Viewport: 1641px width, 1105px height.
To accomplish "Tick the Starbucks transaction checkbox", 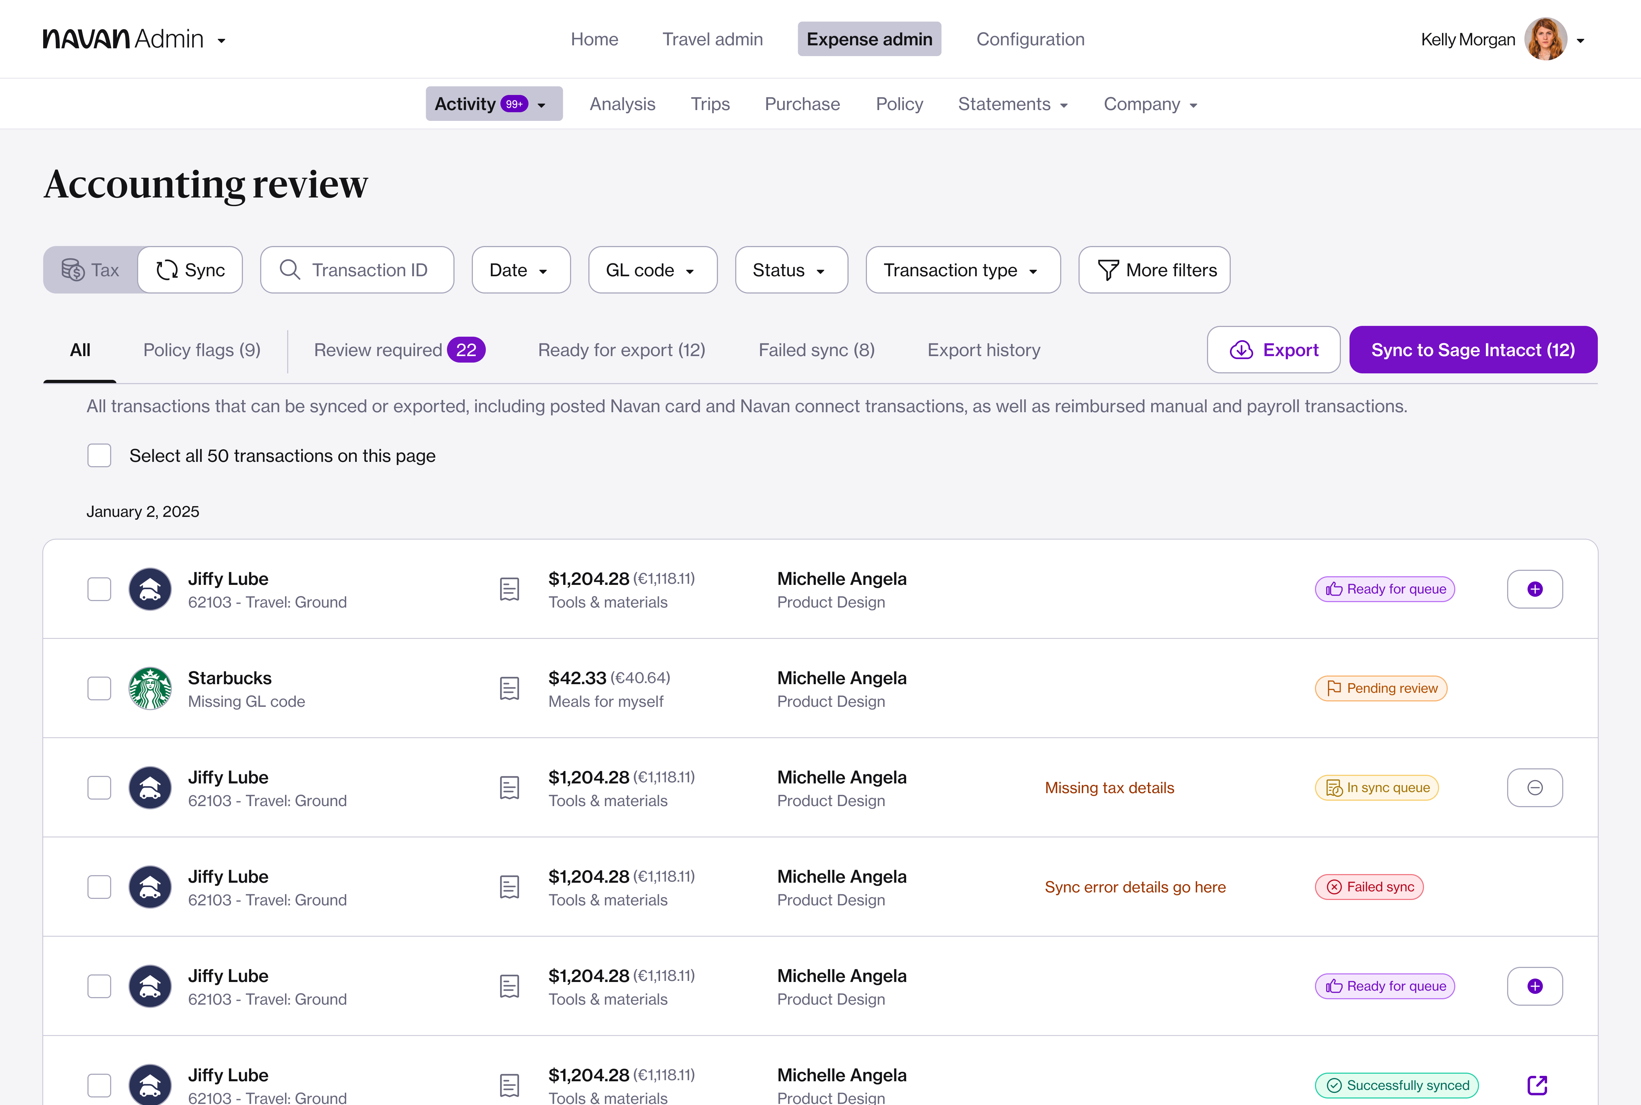I will click(99, 688).
